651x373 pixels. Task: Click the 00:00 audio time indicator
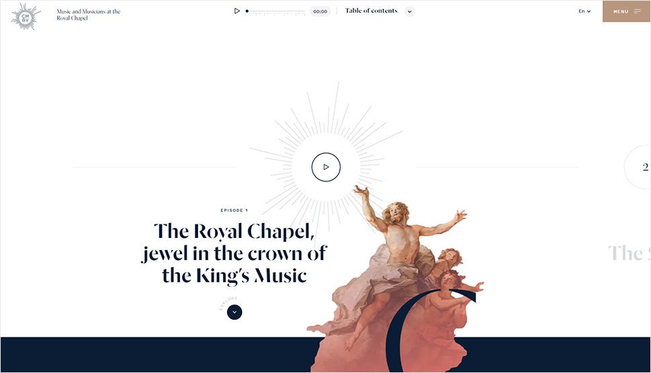320,11
